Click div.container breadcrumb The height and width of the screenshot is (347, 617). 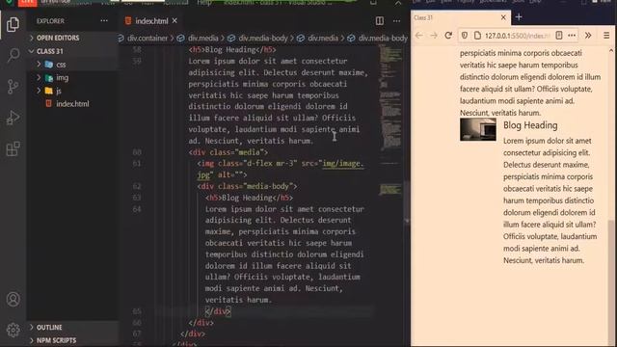tap(148, 39)
